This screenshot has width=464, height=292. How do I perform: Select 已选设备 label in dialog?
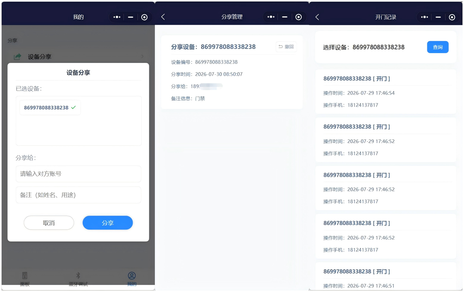click(29, 89)
